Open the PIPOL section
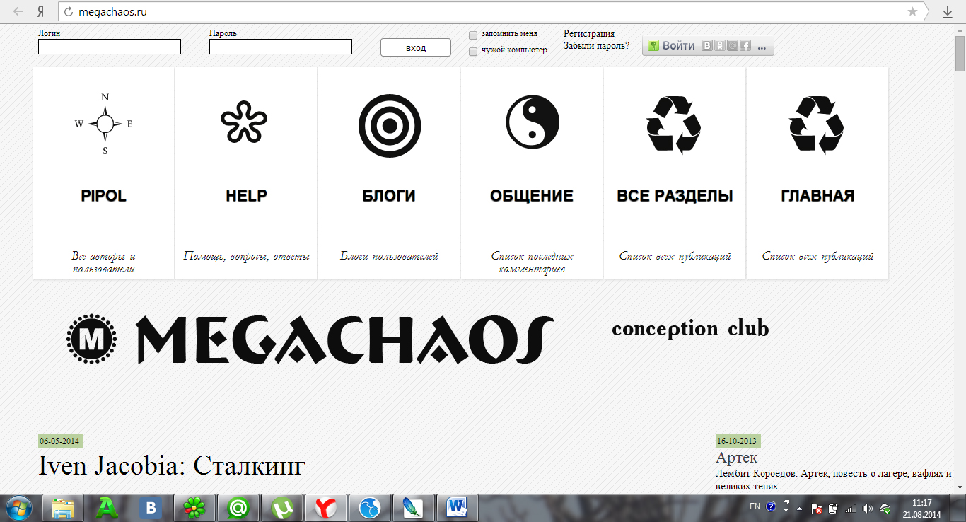This screenshot has height=522, width=966. (x=104, y=196)
